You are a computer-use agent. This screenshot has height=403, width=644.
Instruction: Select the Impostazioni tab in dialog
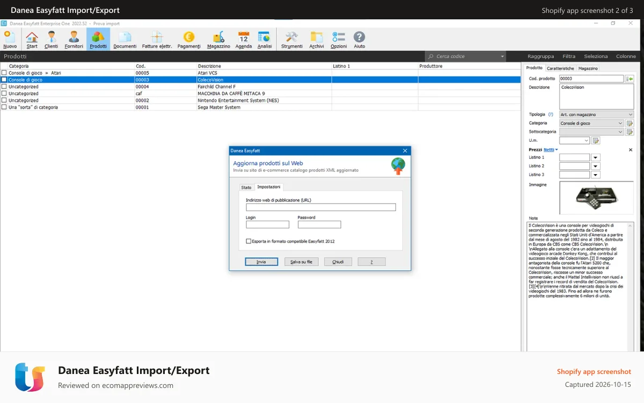click(x=269, y=187)
